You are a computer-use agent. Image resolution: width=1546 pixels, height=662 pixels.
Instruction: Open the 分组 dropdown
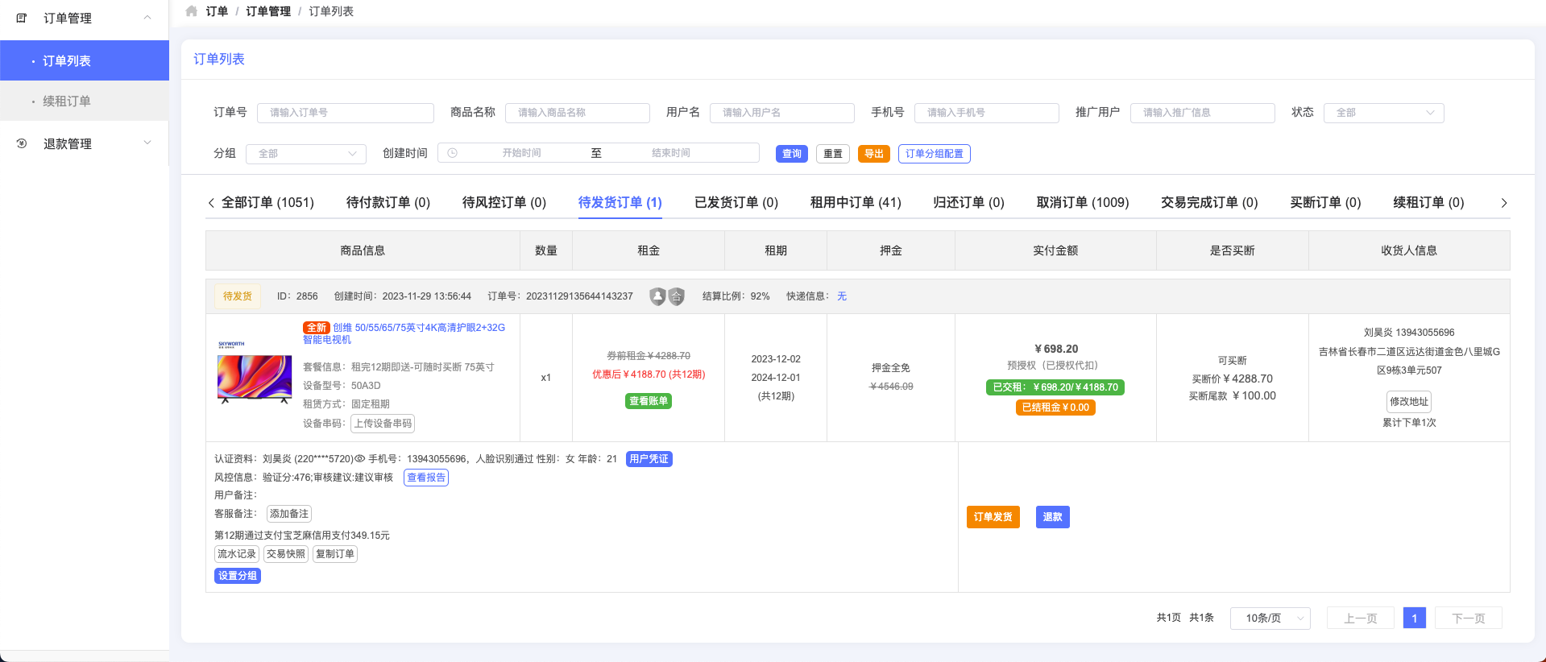(306, 154)
